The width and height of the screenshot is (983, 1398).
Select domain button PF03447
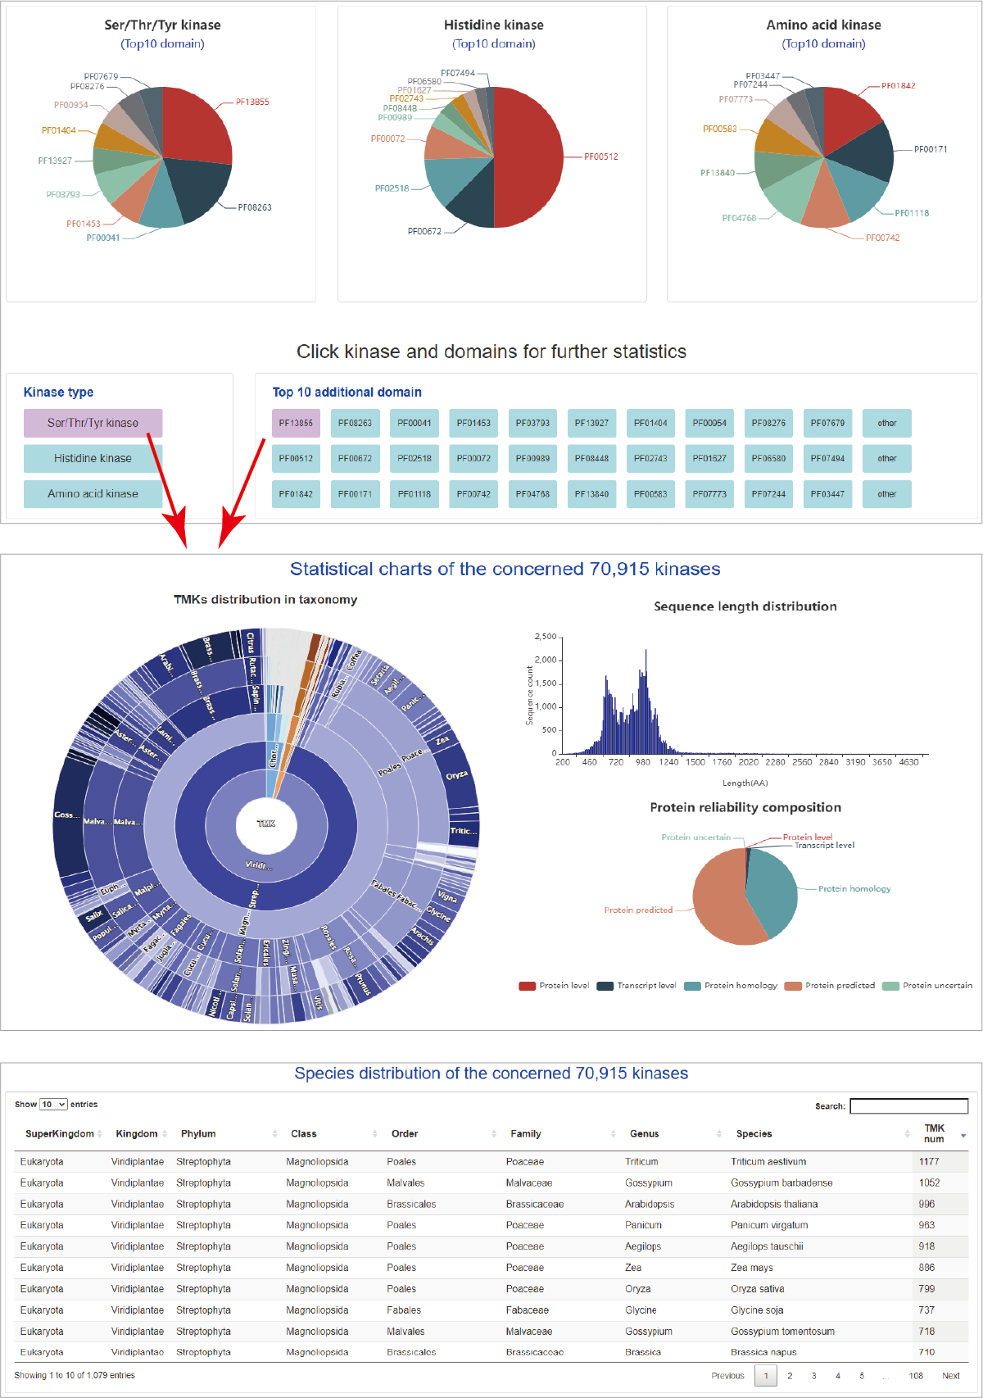coord(827,494)
